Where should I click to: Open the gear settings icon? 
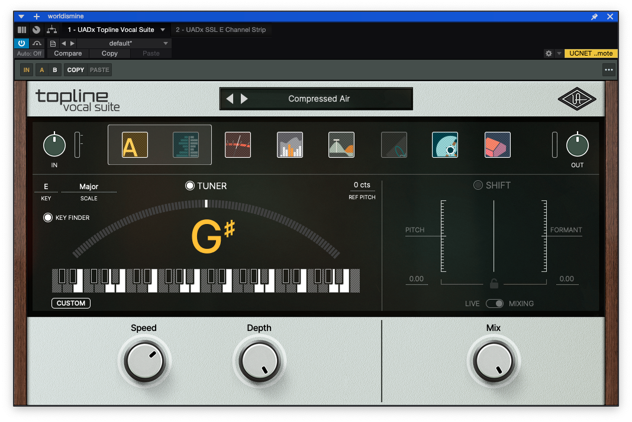click(549, 53)
